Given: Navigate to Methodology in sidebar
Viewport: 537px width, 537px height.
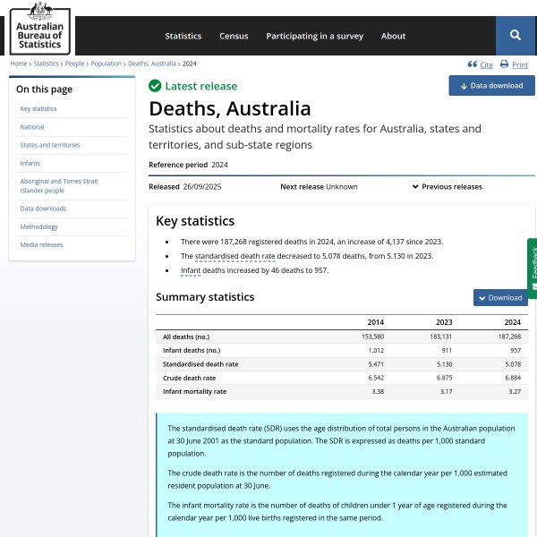Looking at the screenshot, I should coord(39,226).
